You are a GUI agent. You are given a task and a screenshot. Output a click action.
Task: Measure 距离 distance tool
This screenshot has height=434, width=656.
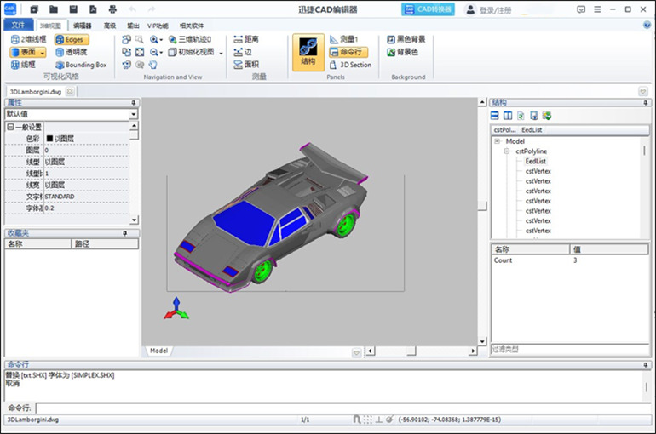(246, 39)
